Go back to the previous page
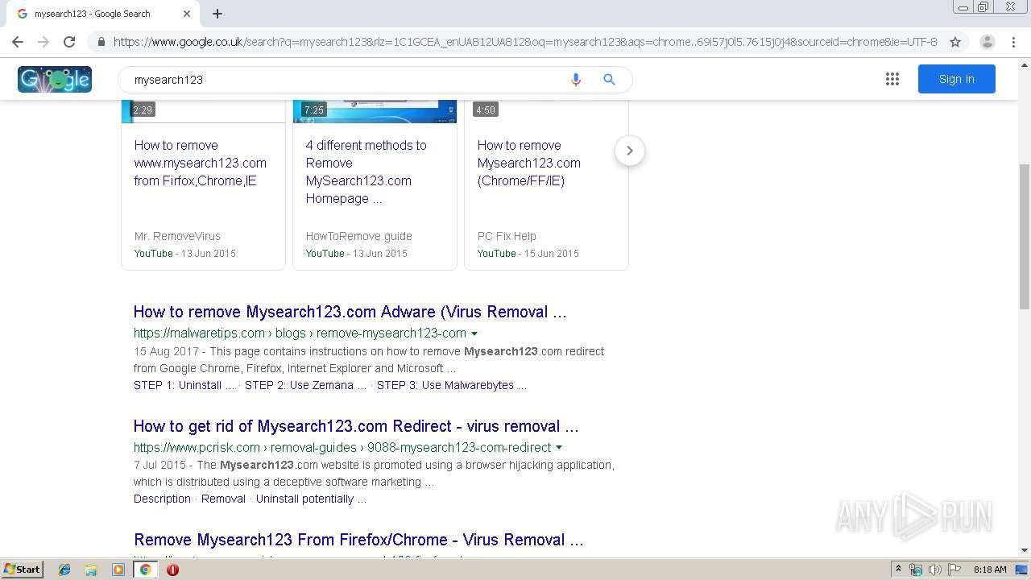1031x580 pixels. (x=18, y=42)
